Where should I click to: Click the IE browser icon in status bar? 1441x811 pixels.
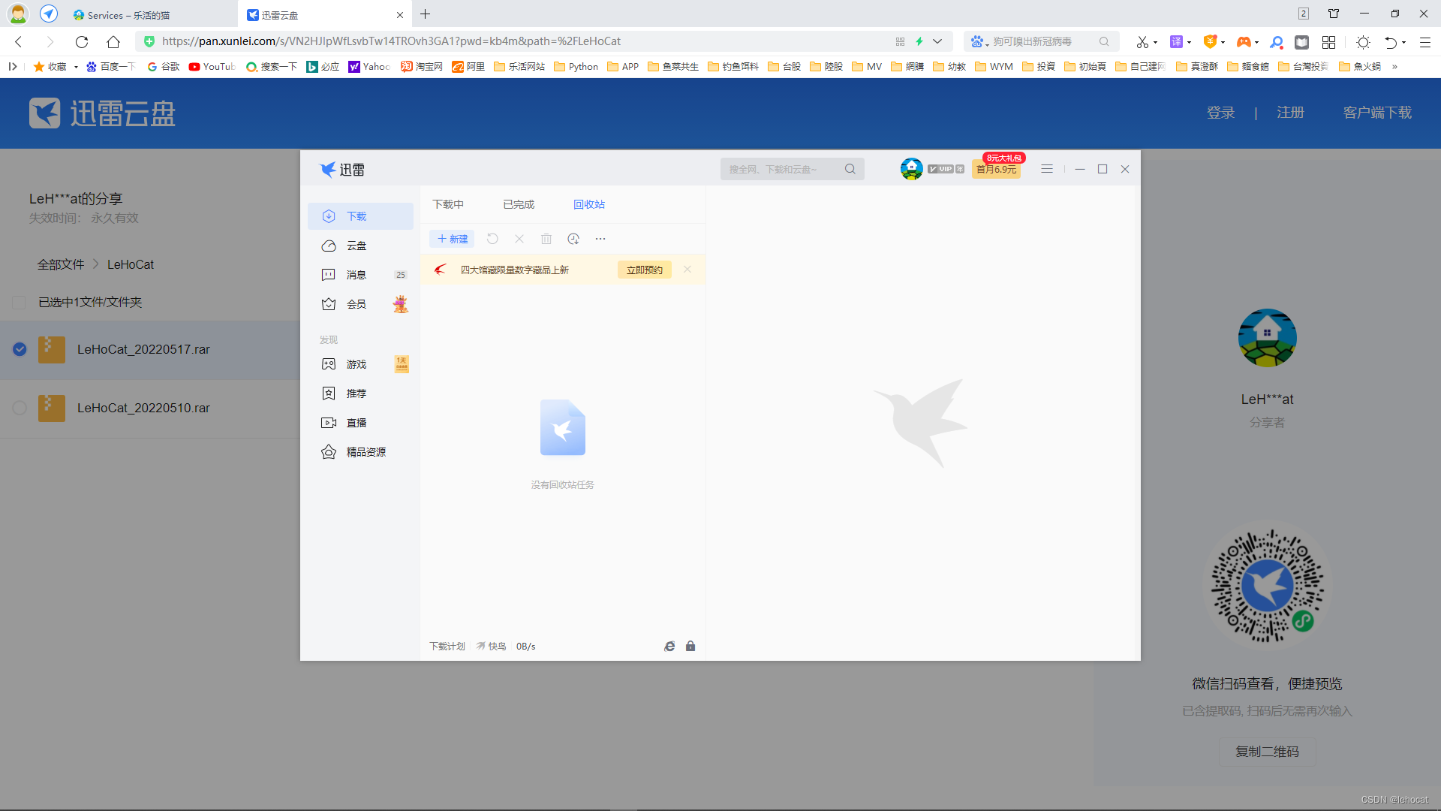pos(669,646)
